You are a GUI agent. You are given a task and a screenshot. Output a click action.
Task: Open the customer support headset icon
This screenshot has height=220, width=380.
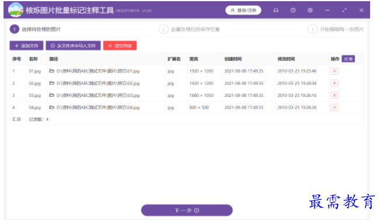(276, 11)
